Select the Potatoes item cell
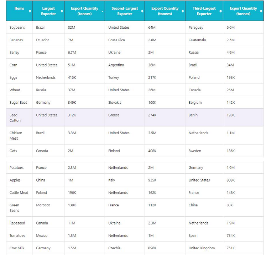The image size is (266, 255). coord(16,168)
